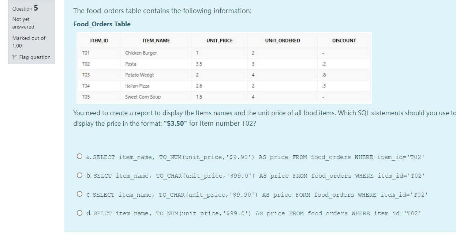
Task: Click the flag icon beside Flag question
Action: tap(15, 57)
